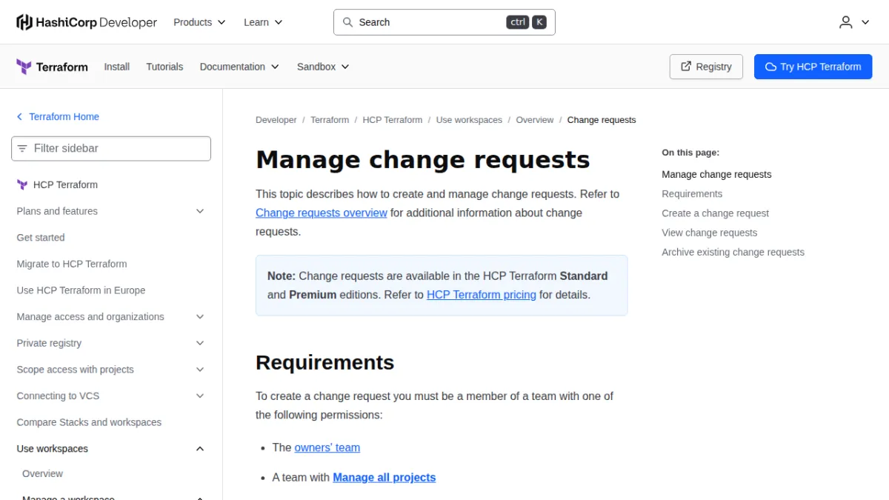Open the Manage all projects link
This screenshot has width=889, height=500.
coord(384,478)
